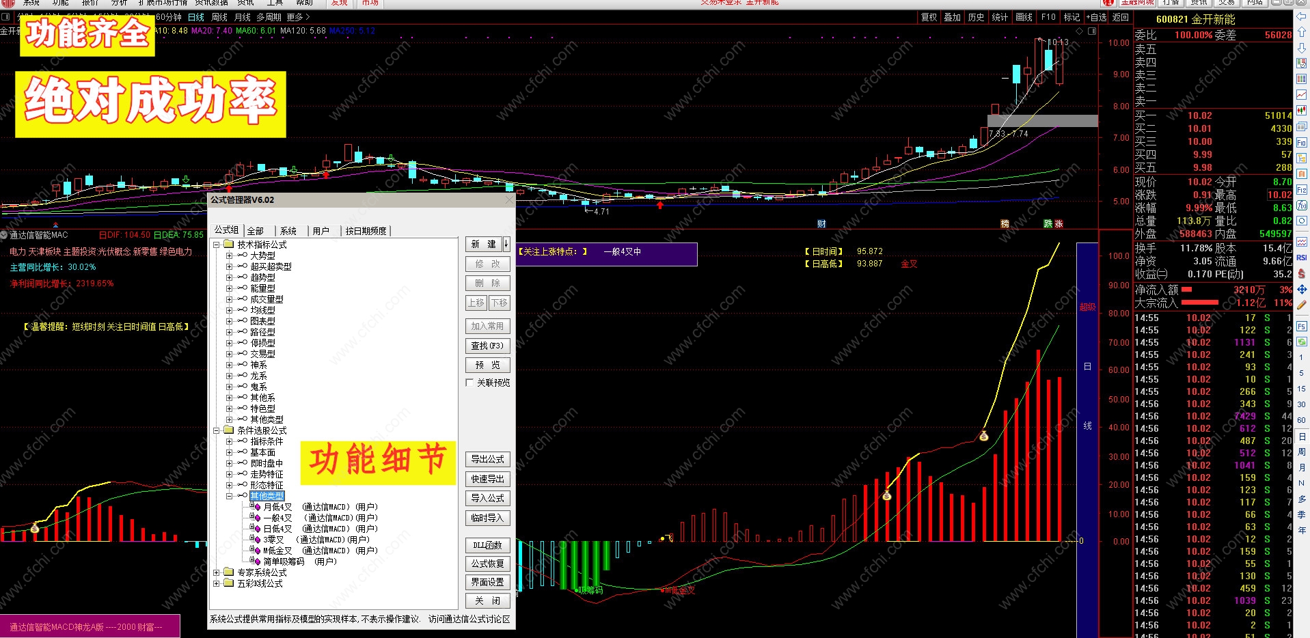Collapse the 条件选股公式 tree node

(x=217, y=430)
